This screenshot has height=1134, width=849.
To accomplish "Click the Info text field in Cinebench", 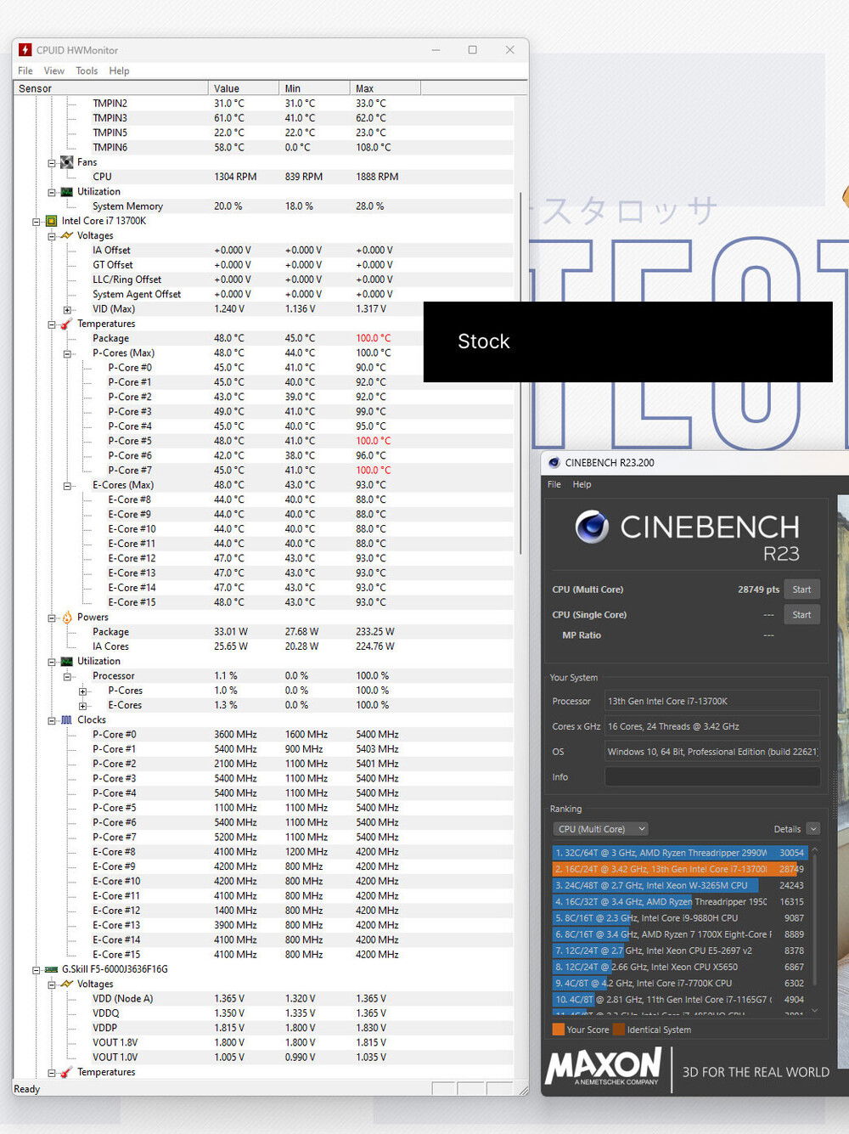I will point(711,777).
